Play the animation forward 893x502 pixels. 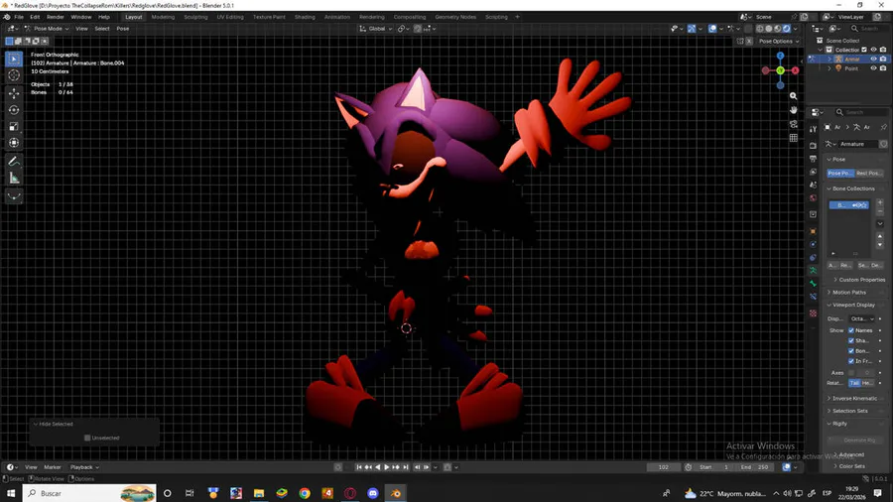(387, 467)
